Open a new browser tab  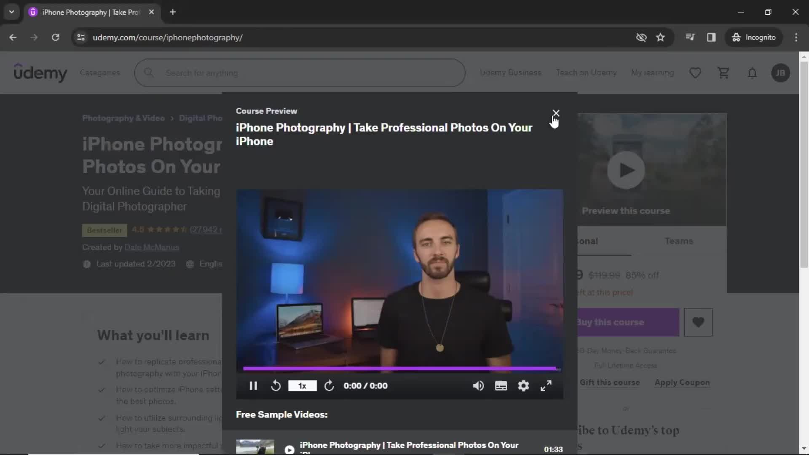(173, 12)
